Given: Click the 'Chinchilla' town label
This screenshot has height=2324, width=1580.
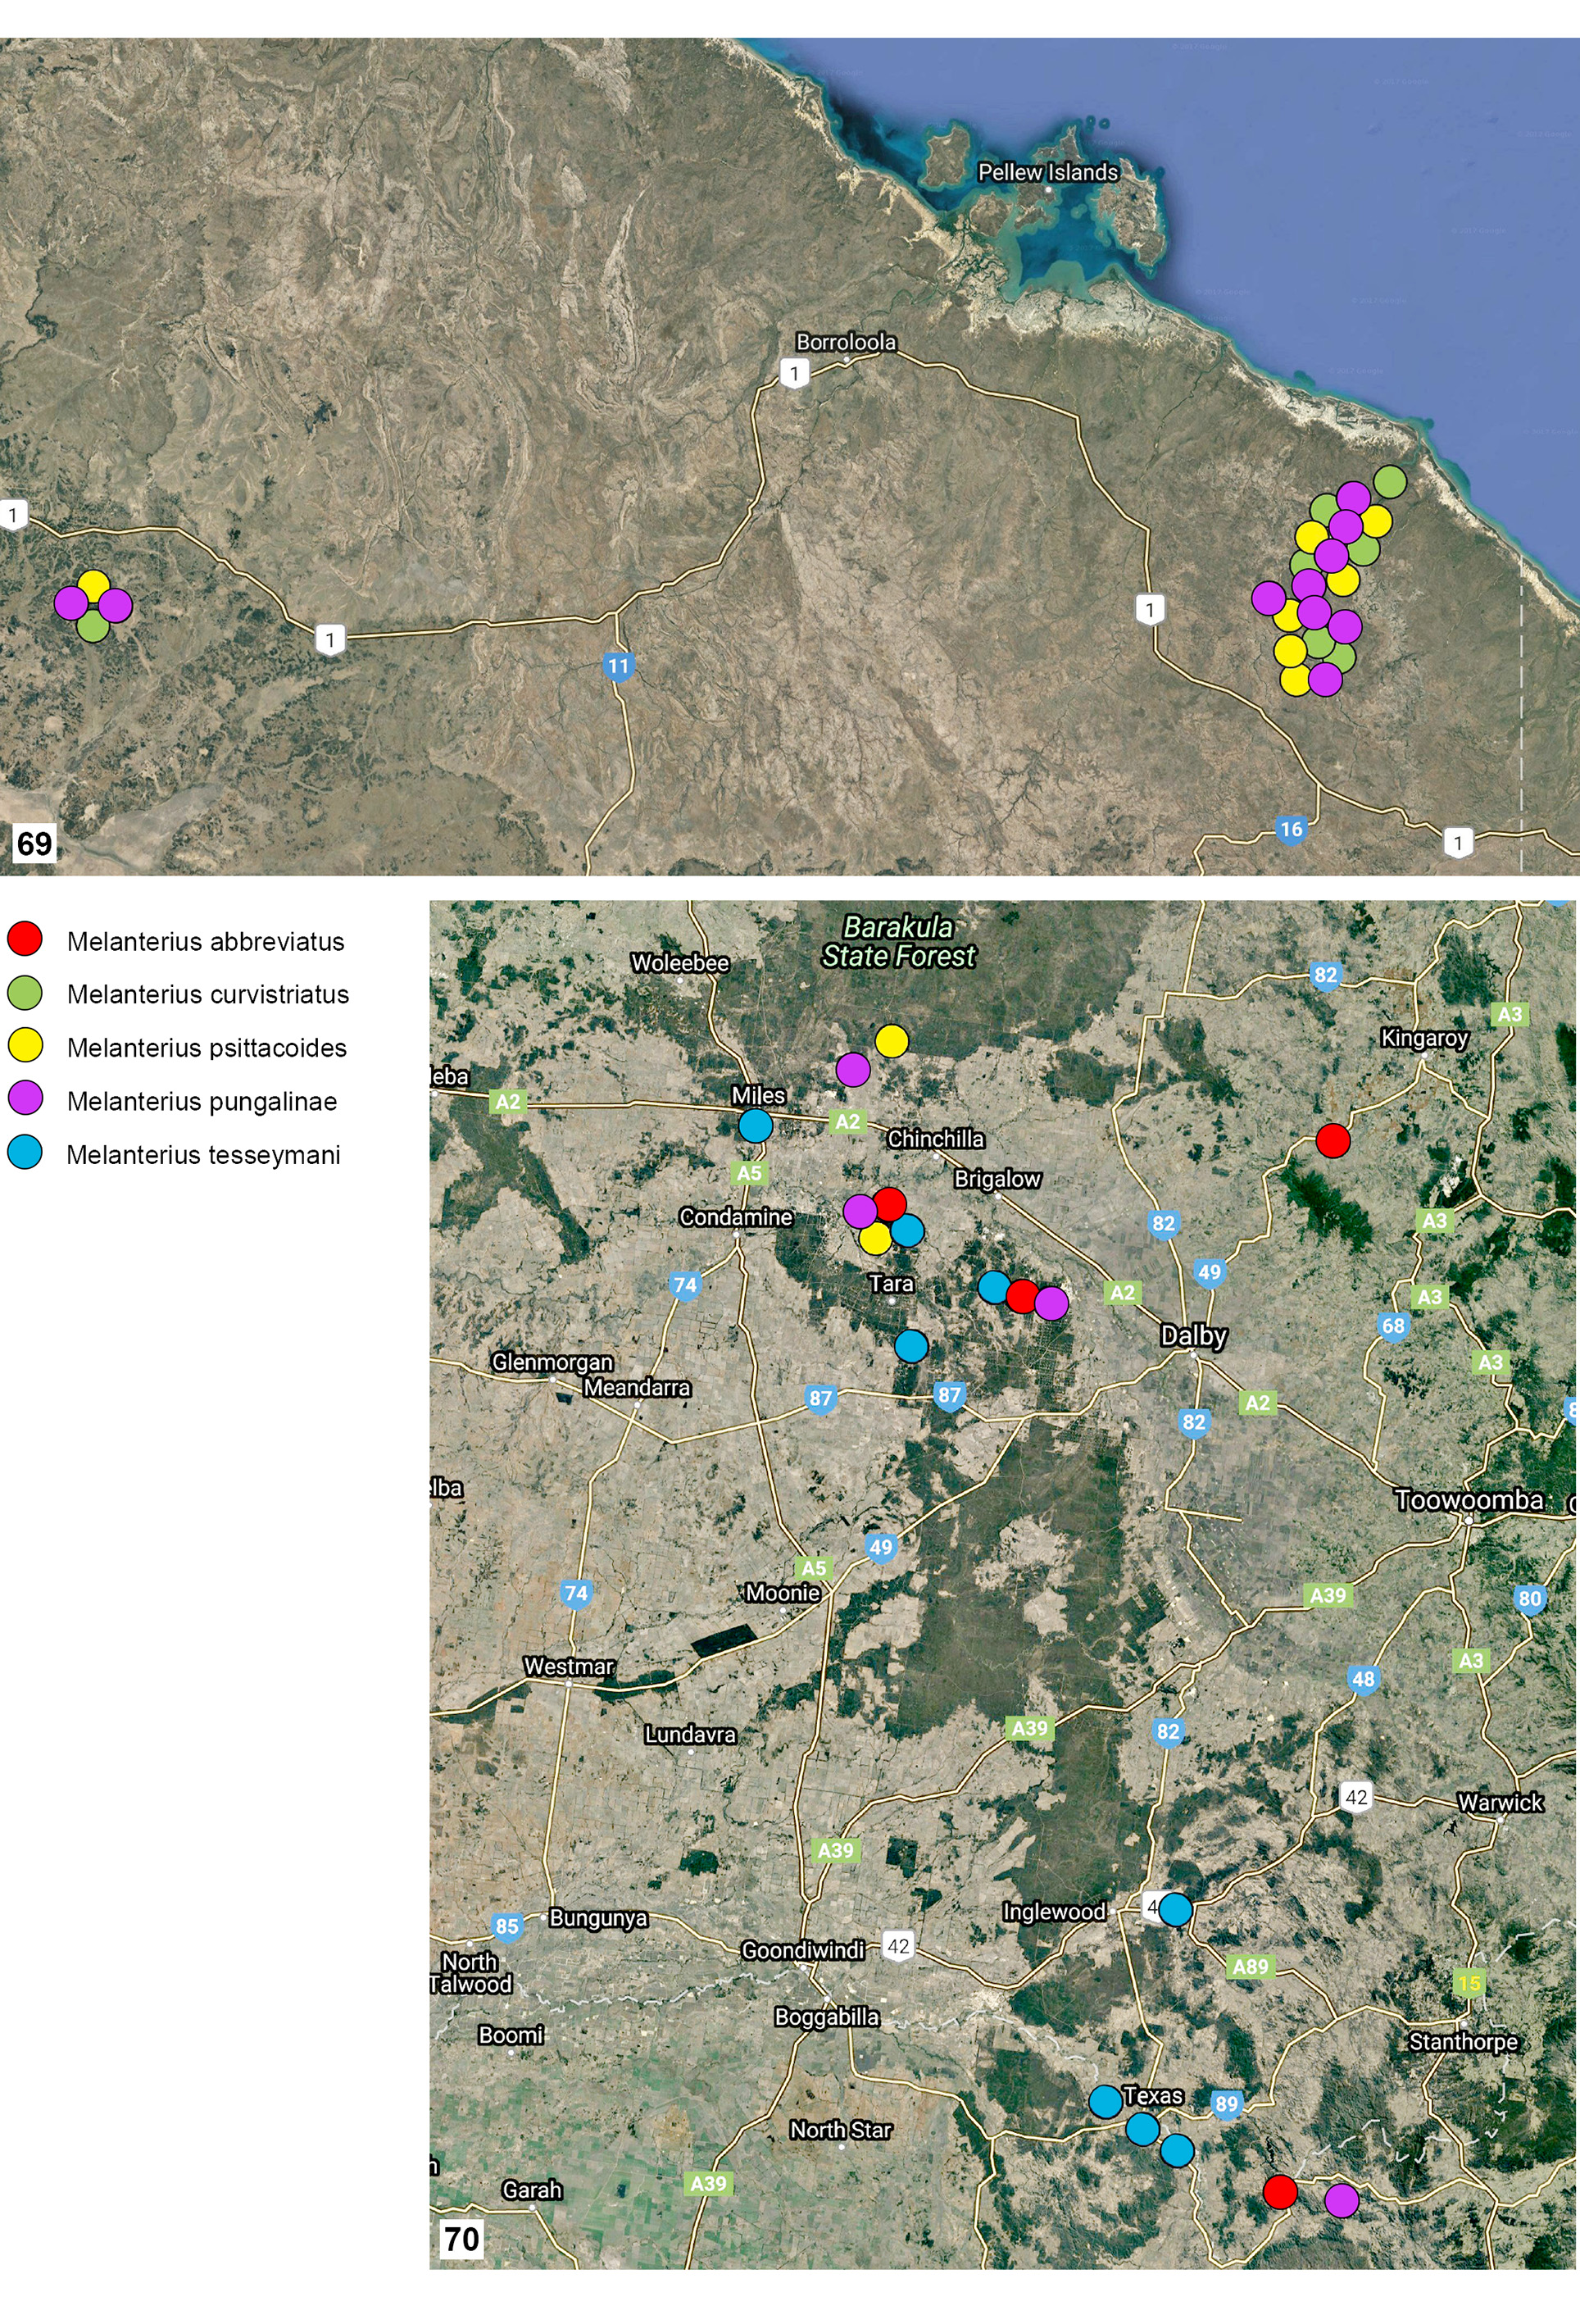Looking at the screenshot, I should tap(936, 1139).
